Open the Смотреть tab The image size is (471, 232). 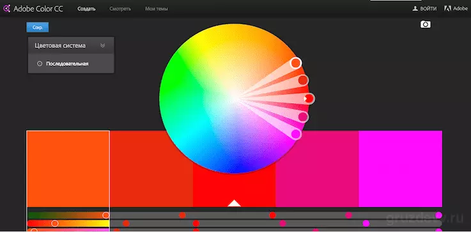[120, 9]
